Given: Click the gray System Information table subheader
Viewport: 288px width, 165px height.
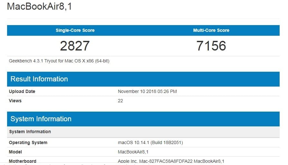Looking at the screenshot, I should point(30,132).
